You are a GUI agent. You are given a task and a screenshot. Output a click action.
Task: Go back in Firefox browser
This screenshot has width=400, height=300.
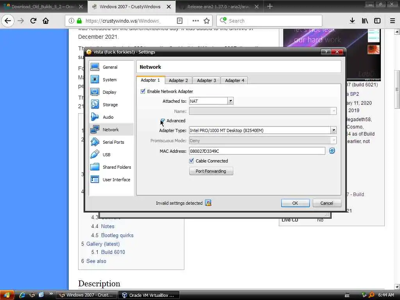8,21
